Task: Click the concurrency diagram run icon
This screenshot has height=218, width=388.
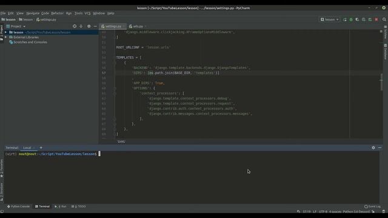Action: pyautogui.click(x=370, y=19)
